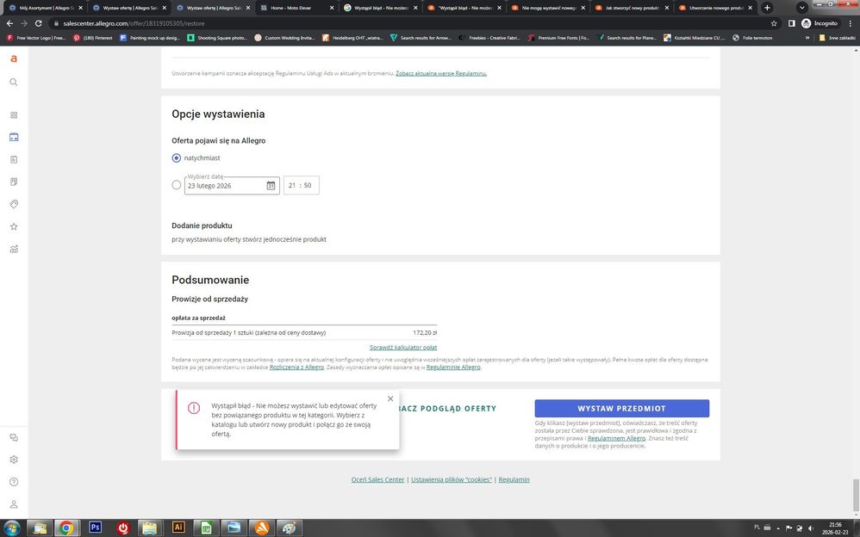
Task: Switch to the 'Mój Asortyment' browser tab
Action: (x=43, y=8)
